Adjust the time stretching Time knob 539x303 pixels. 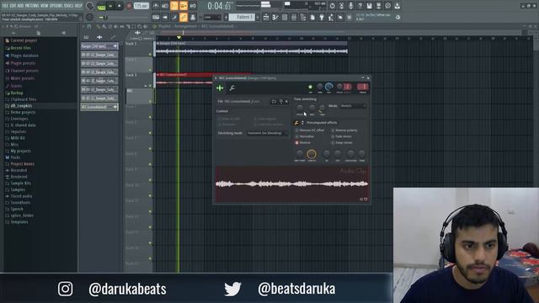(322, 109)
